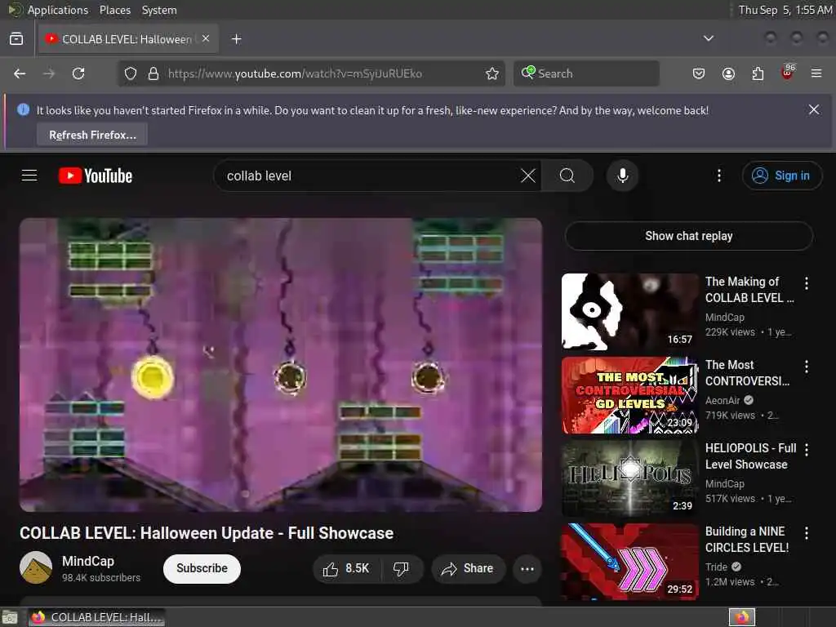
Task: Select COLLAB LEVEL taskbar window entry
Action: point(97,617)
